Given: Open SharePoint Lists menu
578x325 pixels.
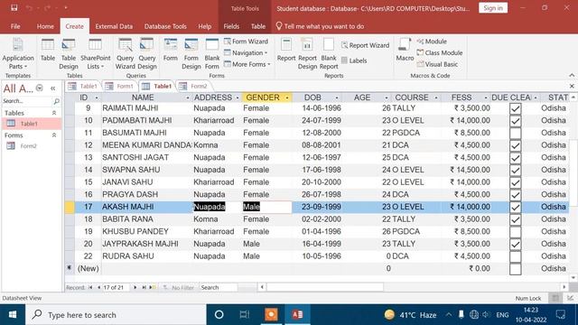Looking at the screenshot, I should pyautogui.click(x=95, y=54).
